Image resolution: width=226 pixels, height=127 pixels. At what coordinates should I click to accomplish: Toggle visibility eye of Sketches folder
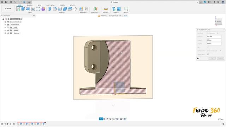[x=8, y=33]
